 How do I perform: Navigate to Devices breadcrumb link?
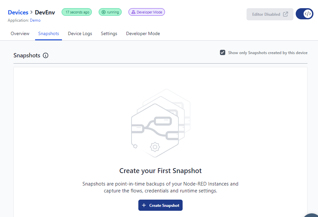click(18, 12)
